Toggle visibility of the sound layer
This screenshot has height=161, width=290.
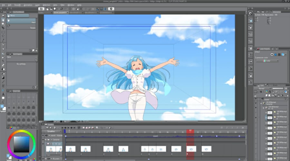click(256, 99)
